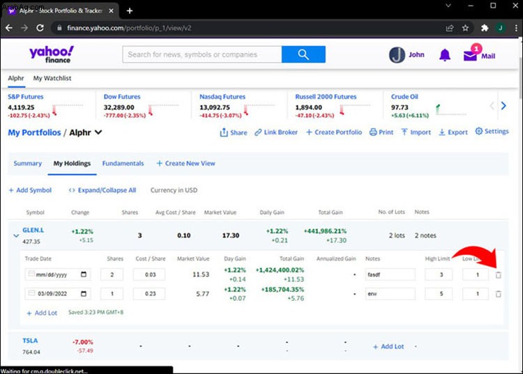Import portfolio data
The image size is (523, 374).
pos(416,132)
